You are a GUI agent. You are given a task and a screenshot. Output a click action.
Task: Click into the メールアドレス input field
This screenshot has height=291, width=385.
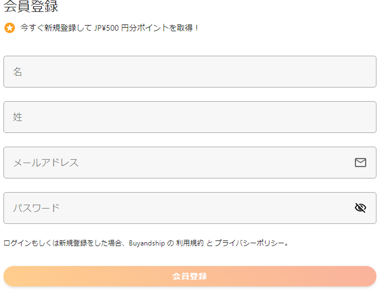[x=176, y=163]
